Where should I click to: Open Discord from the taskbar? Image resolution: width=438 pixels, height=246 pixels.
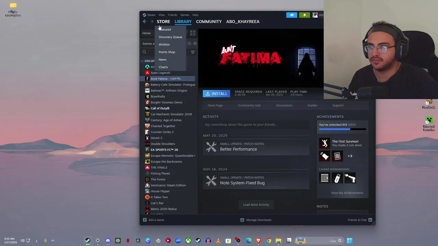tap(108, 241)
